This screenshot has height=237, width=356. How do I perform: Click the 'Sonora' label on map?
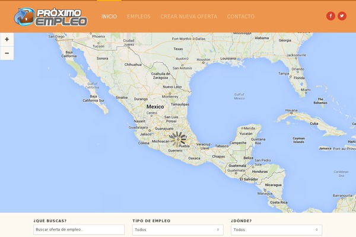pyautogui.click(x=103, y=58)
